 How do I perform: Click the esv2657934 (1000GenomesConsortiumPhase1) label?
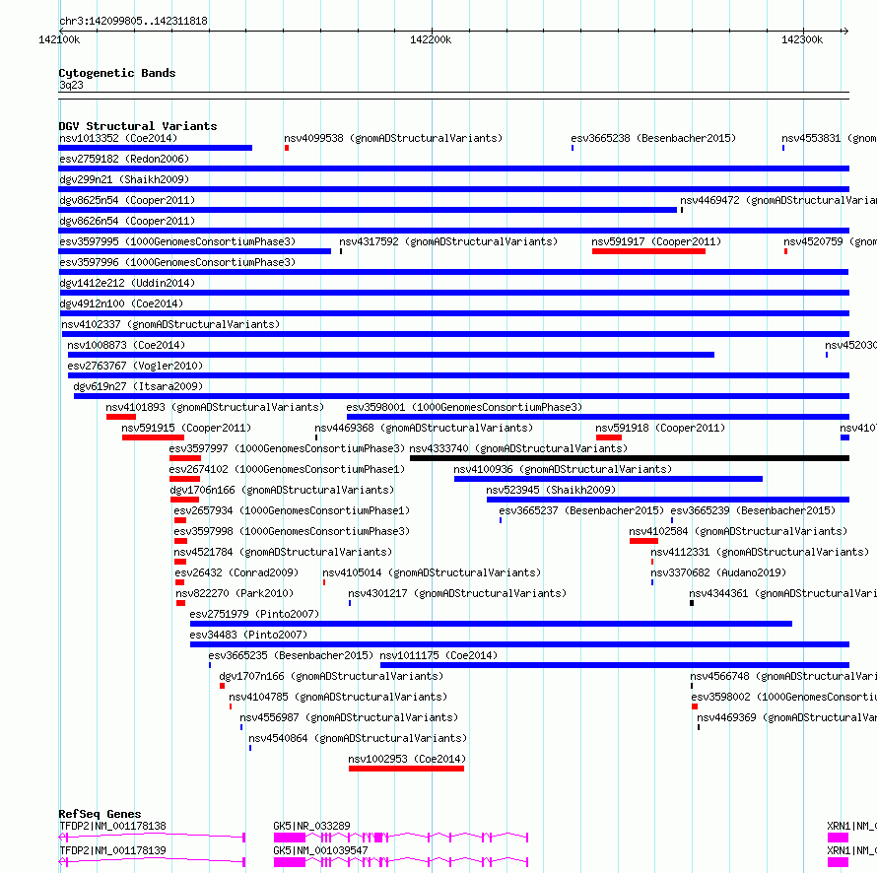292,510
